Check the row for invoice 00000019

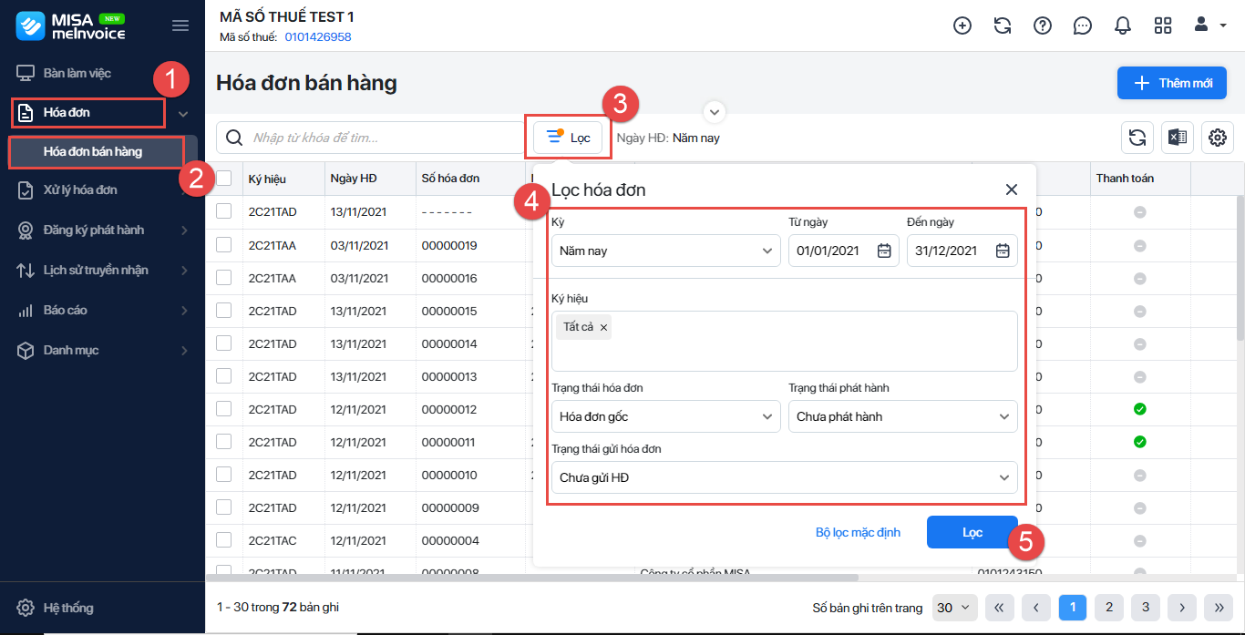(224, 245)
